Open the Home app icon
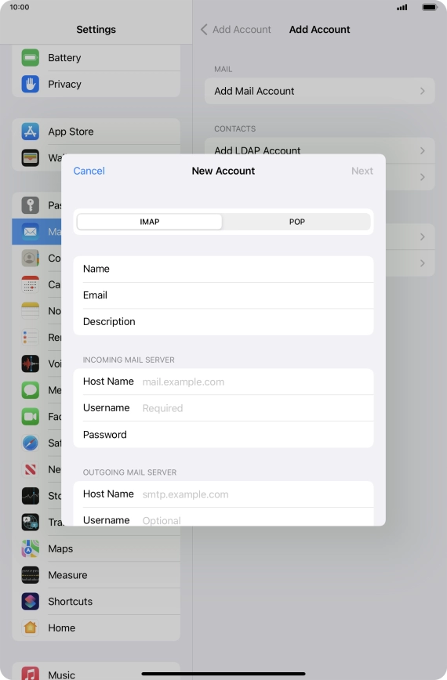This screenshot has height=680, width=447. pos(31,628)
